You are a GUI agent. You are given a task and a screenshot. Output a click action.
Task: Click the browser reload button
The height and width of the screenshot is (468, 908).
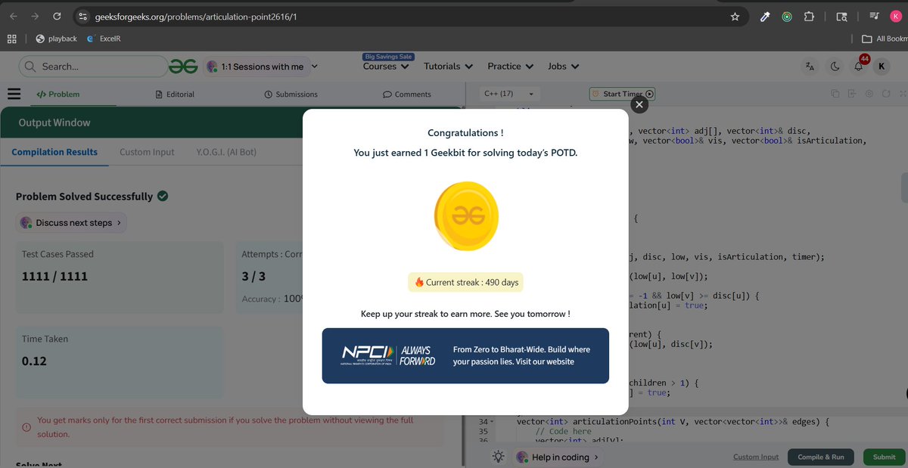[57, 16]
